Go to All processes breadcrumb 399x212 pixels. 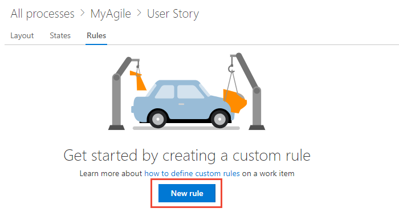click(x=43, y=14)
